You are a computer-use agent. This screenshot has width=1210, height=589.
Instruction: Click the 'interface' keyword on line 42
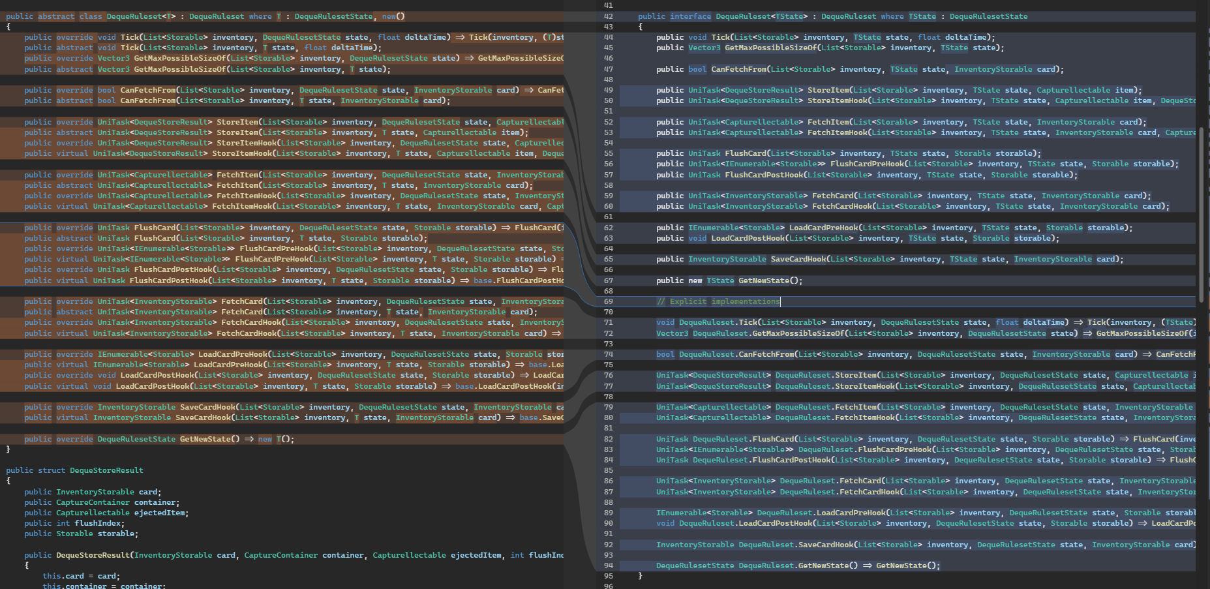[691, 16]
